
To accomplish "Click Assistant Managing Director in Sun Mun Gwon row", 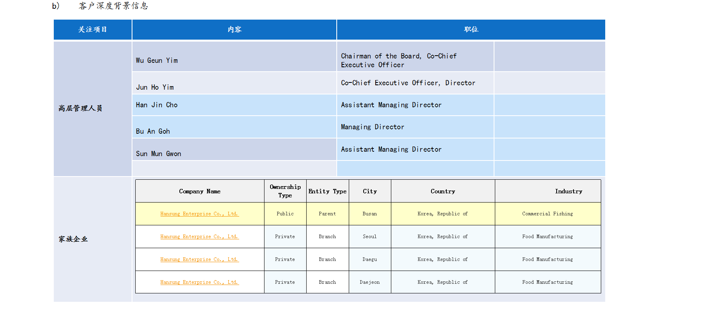I will [x=391, y=149].
